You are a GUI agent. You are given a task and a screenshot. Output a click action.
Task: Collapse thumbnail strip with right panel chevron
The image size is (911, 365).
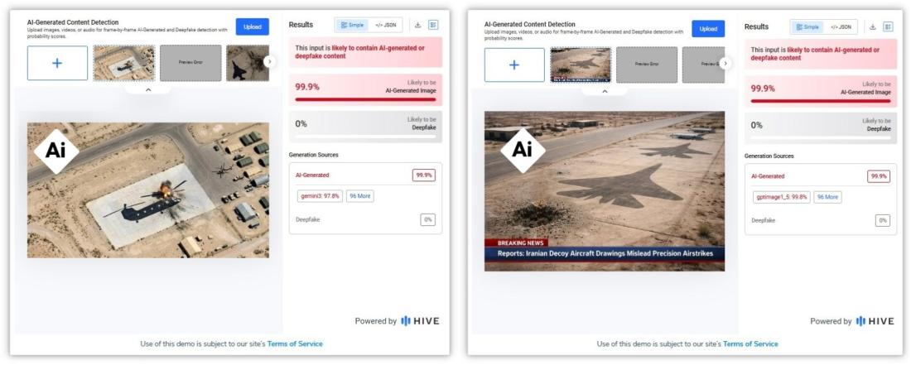pyautogui.click(x=604, y=91)
